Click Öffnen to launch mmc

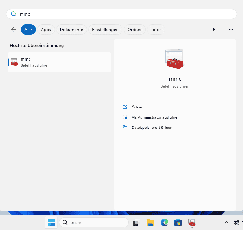(137, 107)
